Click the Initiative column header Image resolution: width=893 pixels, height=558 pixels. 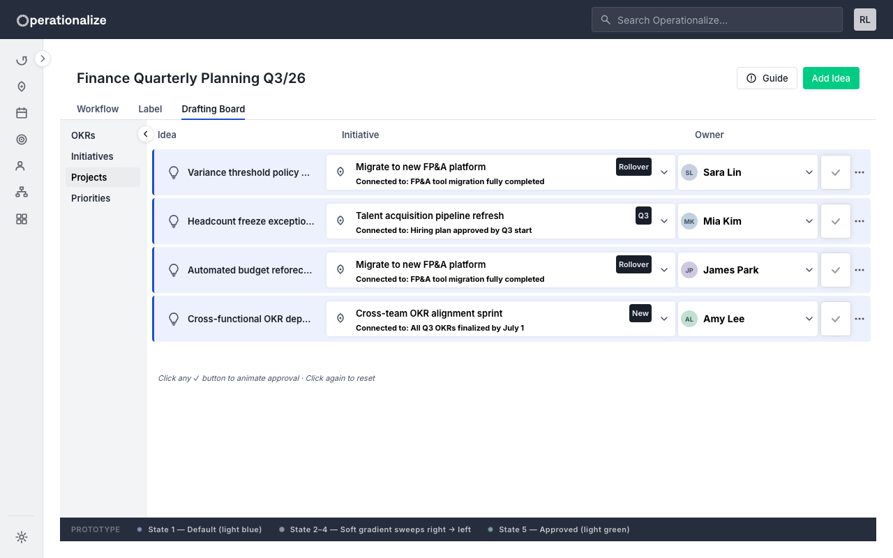[360, 135]
